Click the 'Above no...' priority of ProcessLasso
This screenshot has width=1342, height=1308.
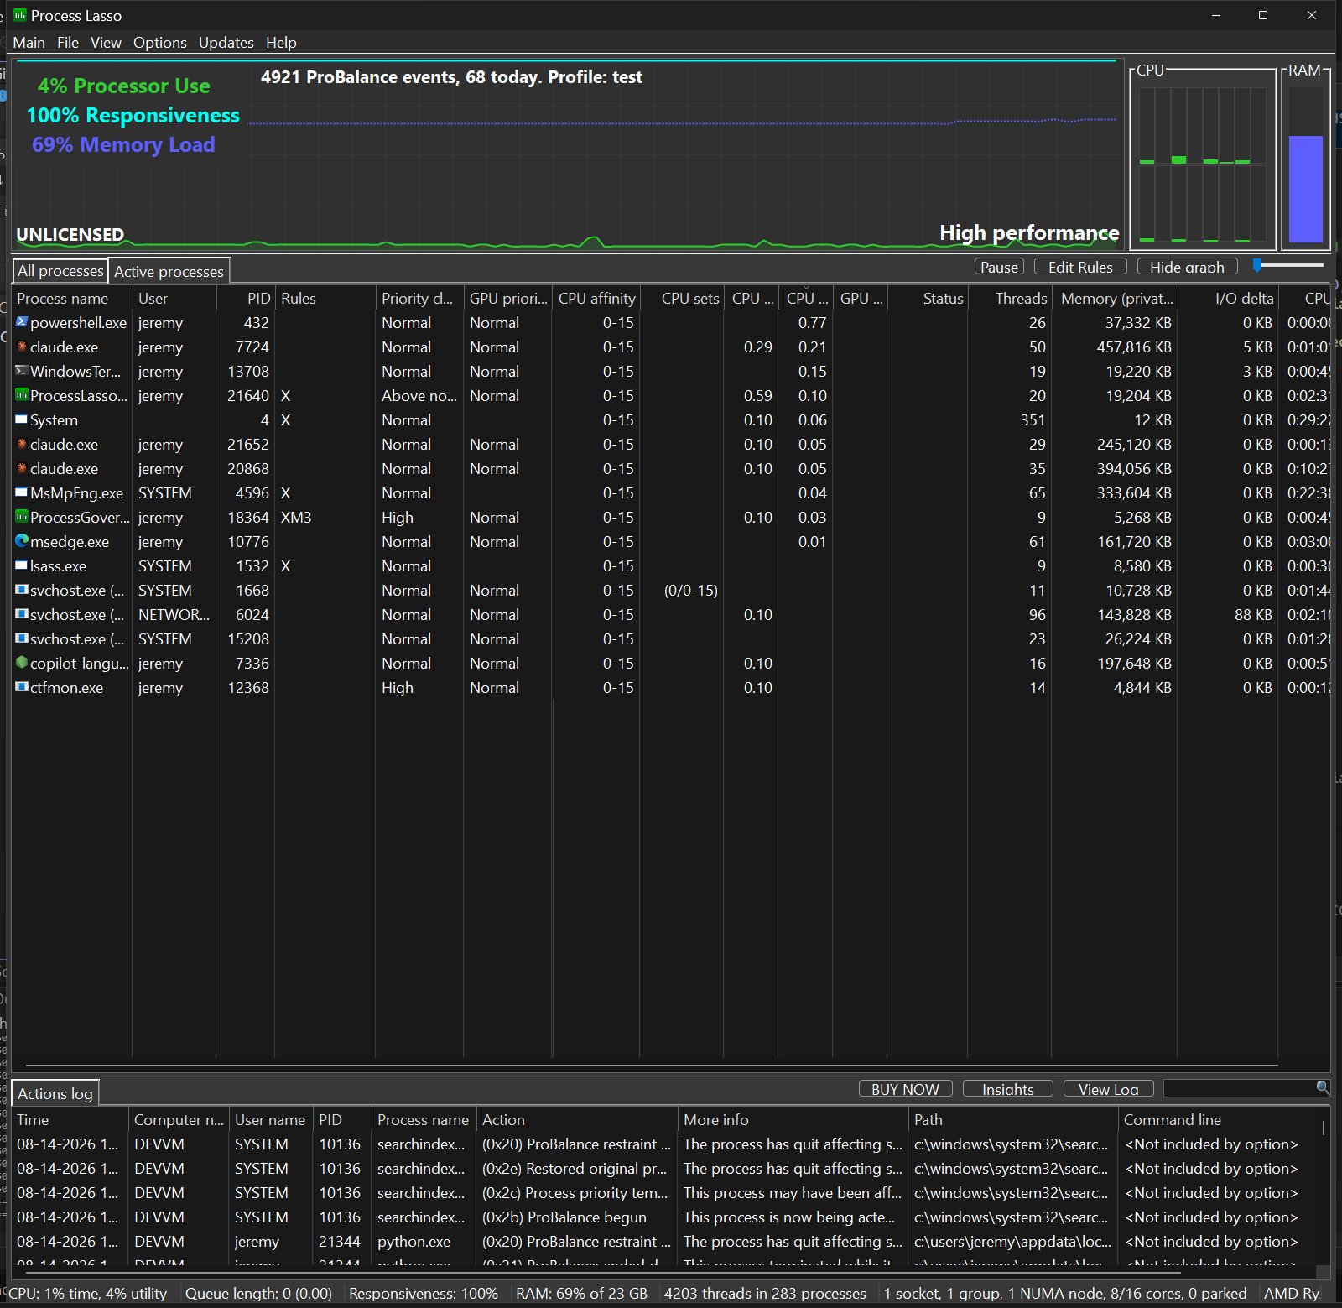419,395
